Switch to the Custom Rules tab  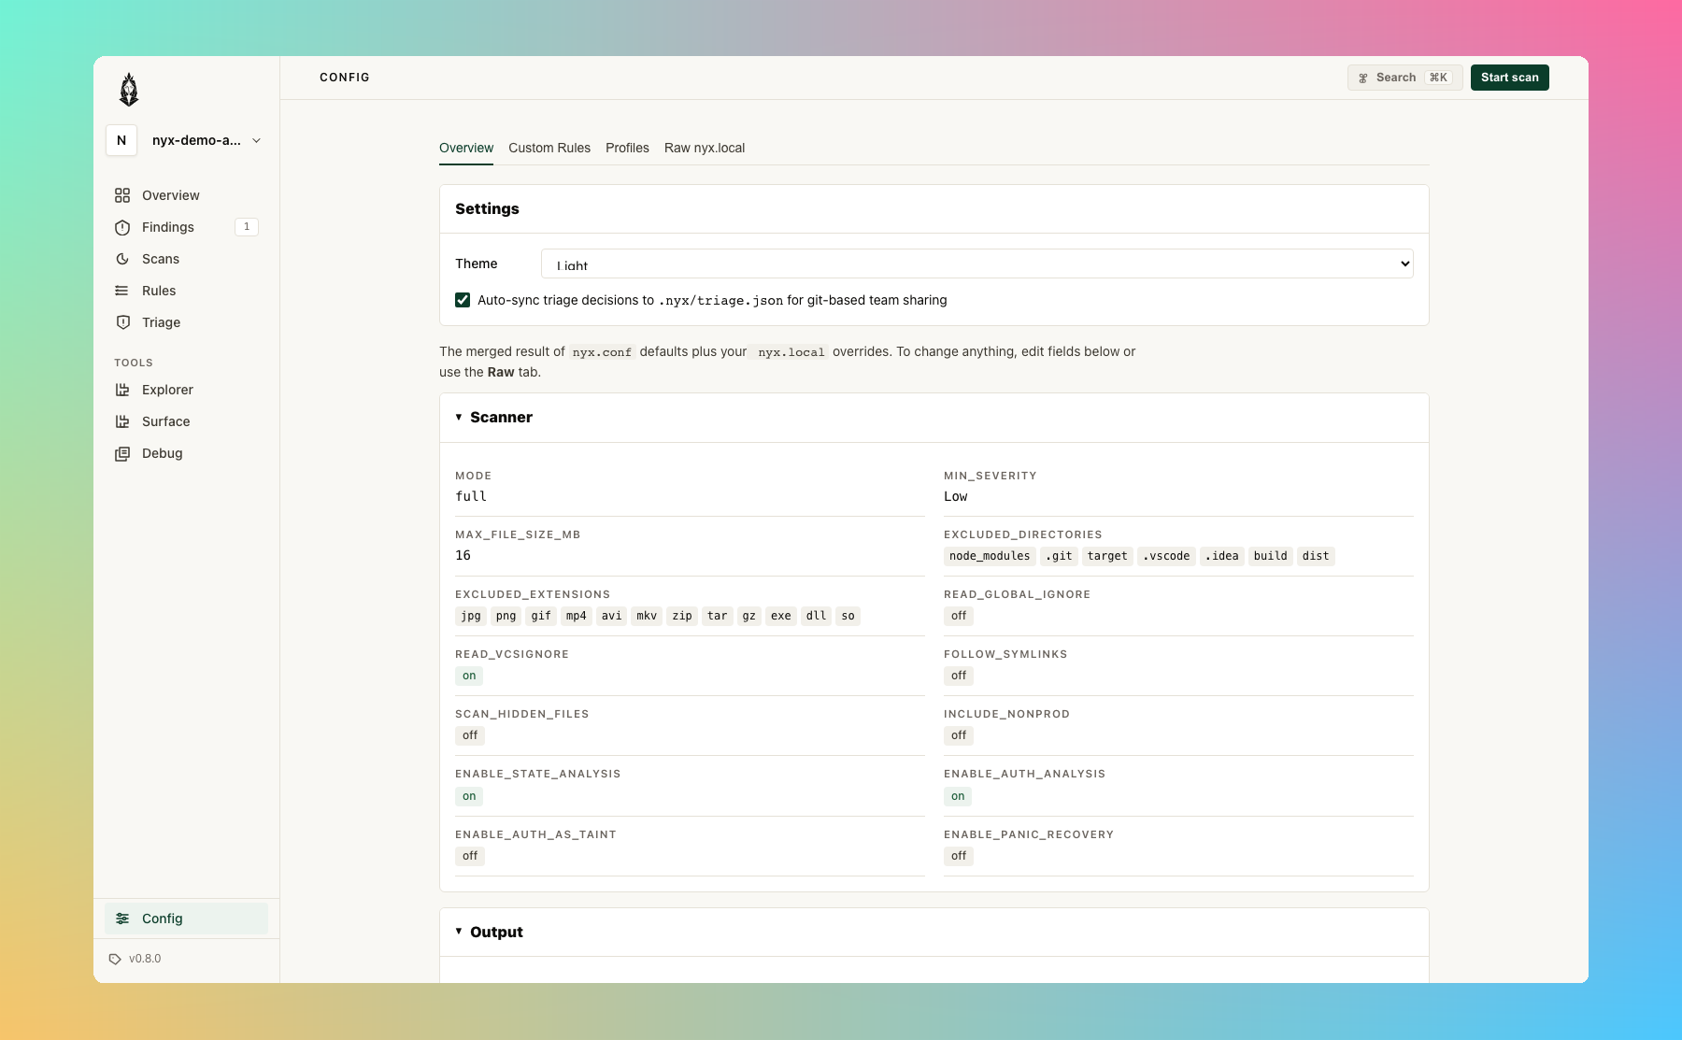pos(549,148)
